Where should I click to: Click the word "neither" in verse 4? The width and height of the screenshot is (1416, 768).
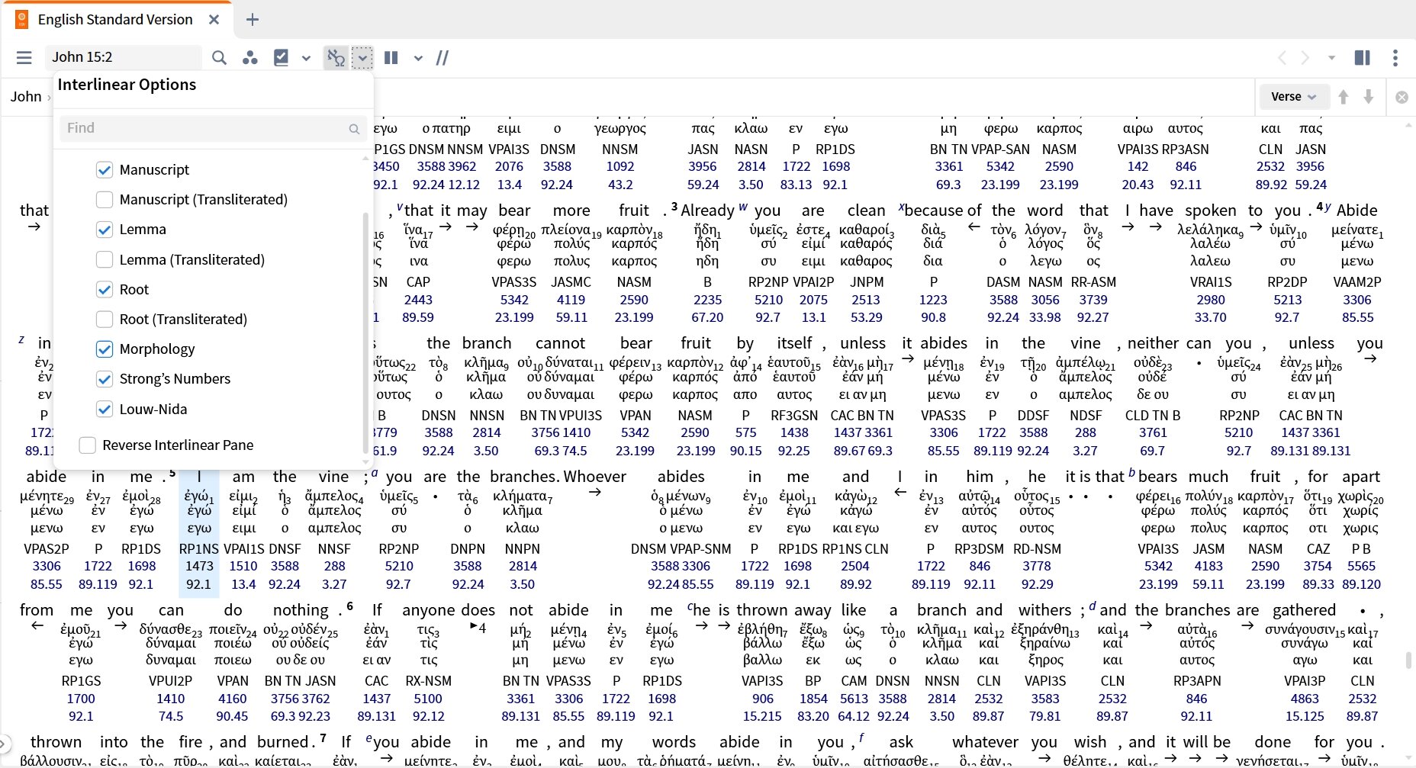[x=1153, y=344]
